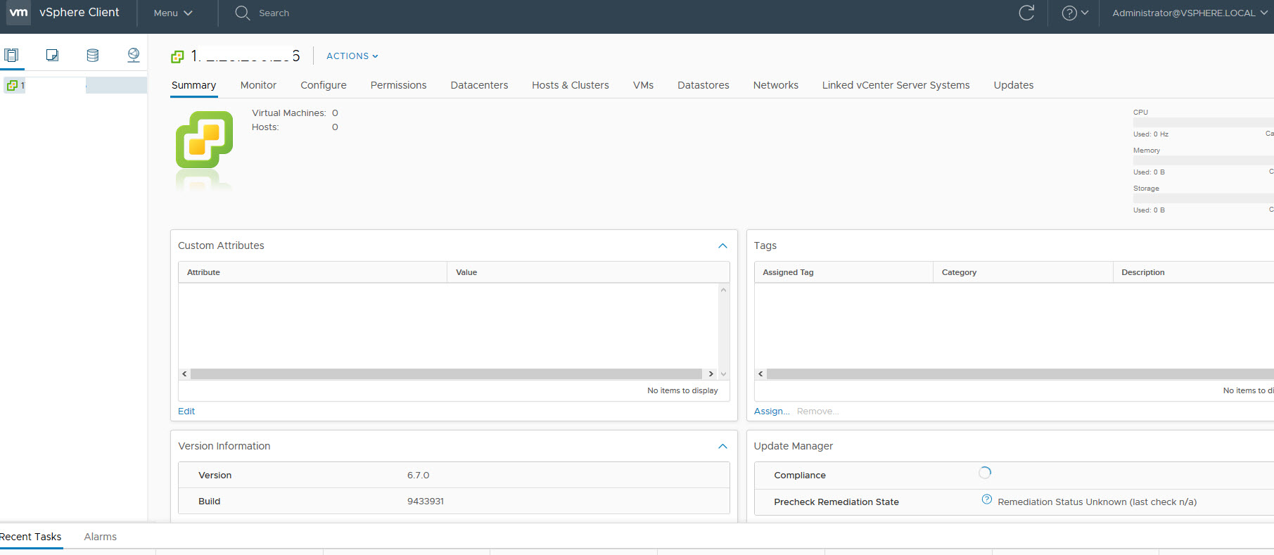Viewport: 1274px width, 555px height.
Task: Switch to the Monitor tab
Action: tap(258, 85)
